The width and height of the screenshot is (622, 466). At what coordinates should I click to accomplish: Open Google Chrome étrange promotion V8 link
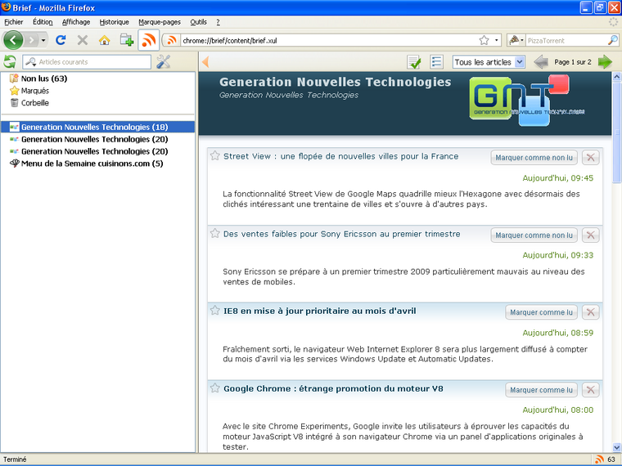333,388
